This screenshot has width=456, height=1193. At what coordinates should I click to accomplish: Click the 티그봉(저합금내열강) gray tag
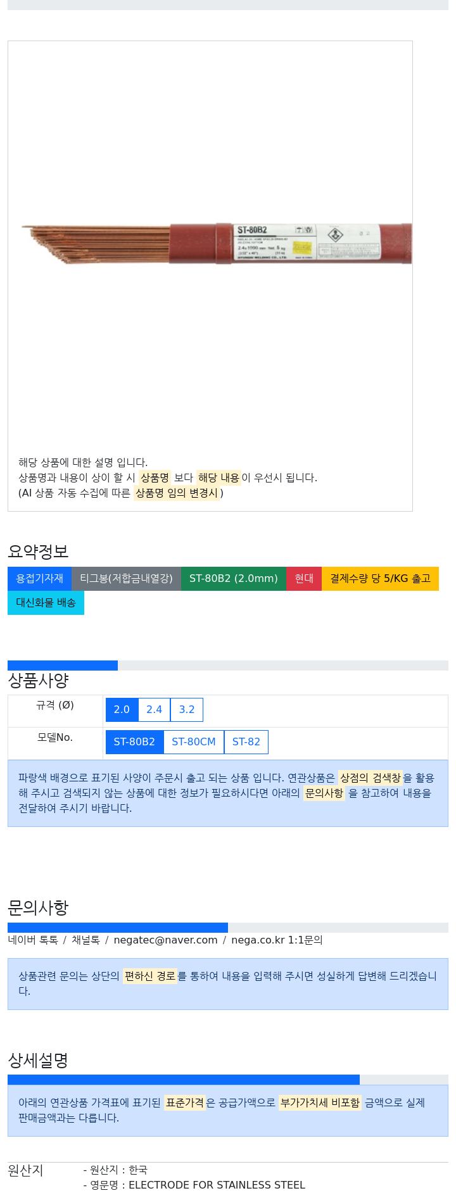pyautogui.click(x=126, y=579)
